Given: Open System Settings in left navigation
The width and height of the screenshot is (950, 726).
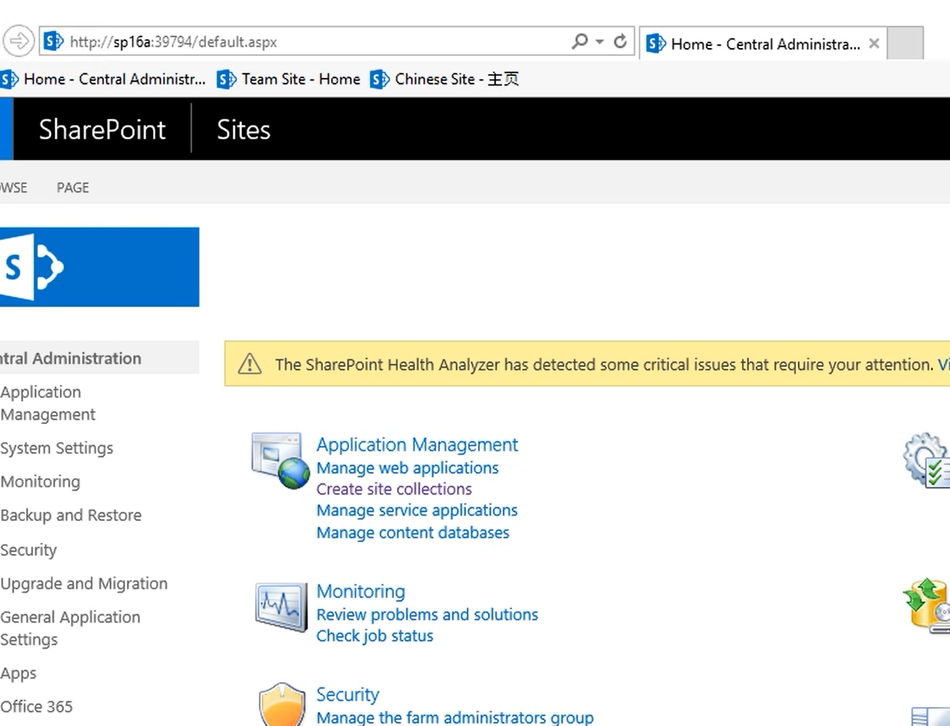Looking at the screenshot, I should tap(57, 448).
